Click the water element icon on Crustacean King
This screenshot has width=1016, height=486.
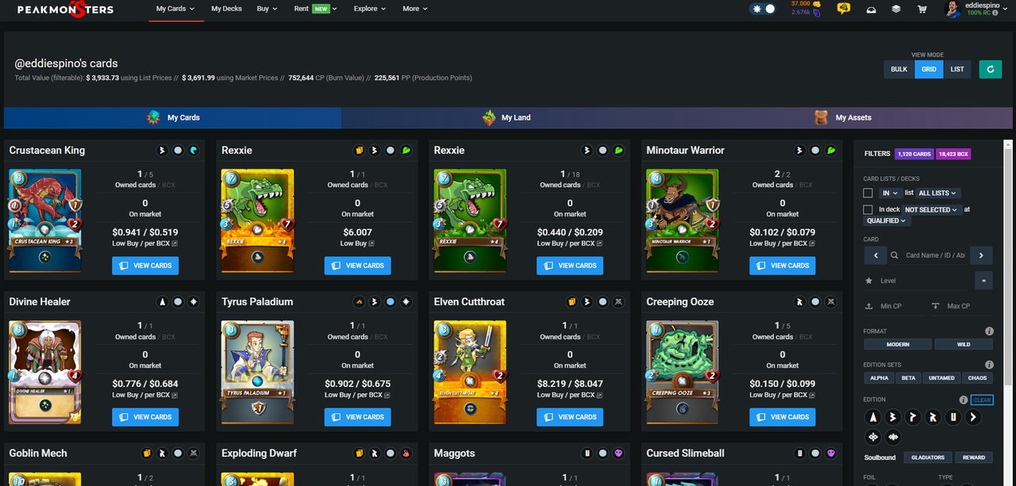[x=194, y=150]
